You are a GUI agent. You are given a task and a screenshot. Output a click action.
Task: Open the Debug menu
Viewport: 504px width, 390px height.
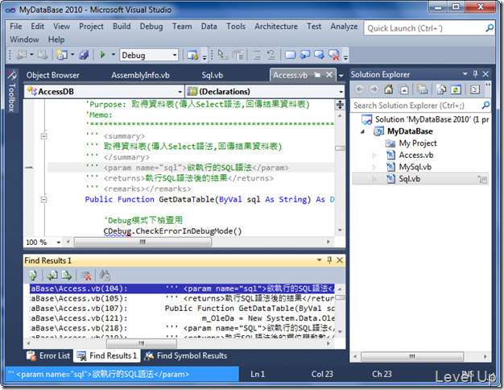click(151, 27)
